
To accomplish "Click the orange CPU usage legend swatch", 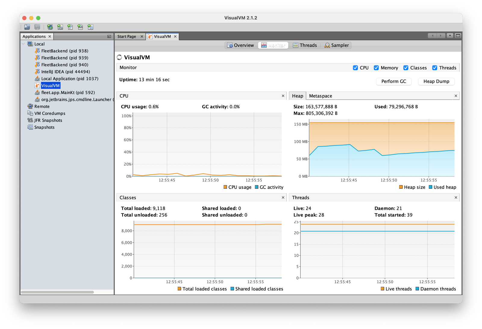I will pyautogui.click(x=225, y=187).
